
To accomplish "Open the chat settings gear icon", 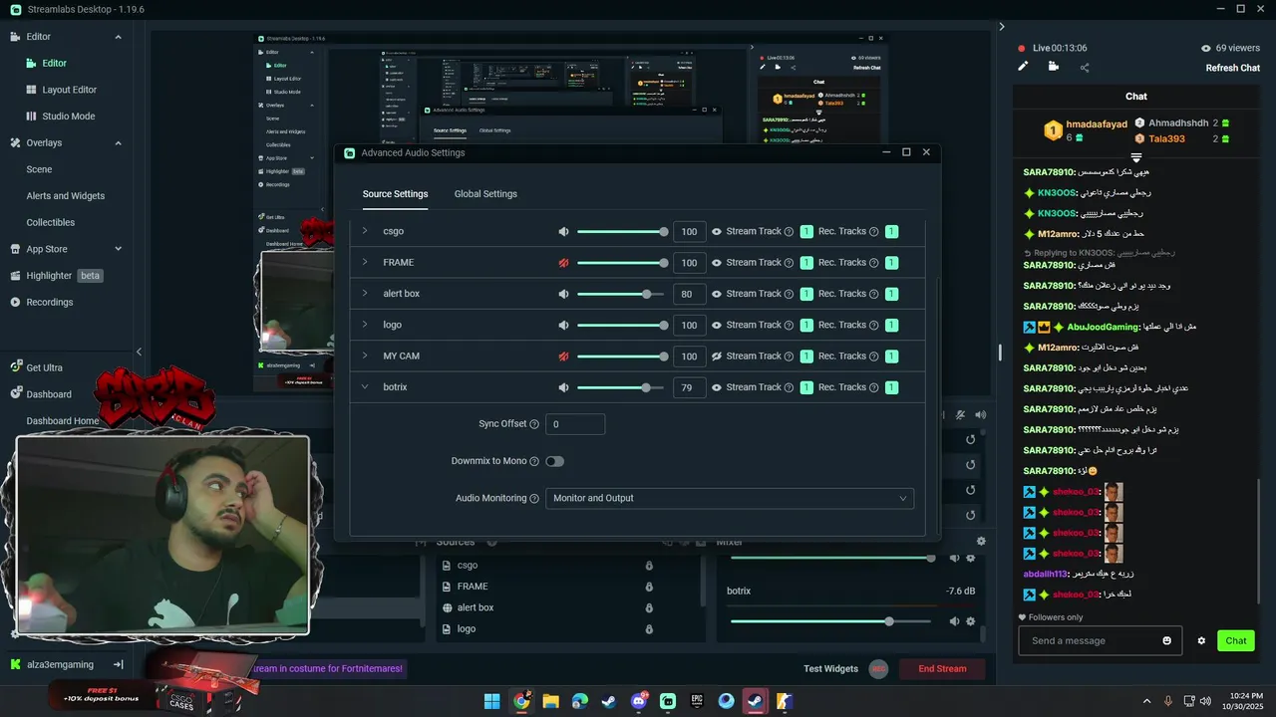I will [x=1201, y=640].
